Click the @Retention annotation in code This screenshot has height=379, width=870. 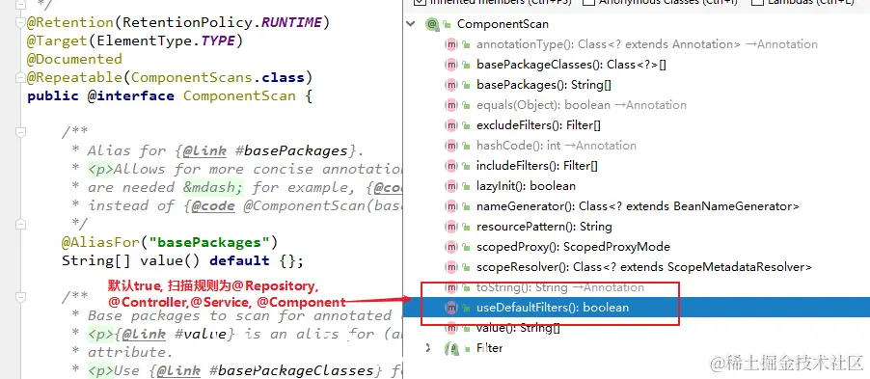click(69, 23)
